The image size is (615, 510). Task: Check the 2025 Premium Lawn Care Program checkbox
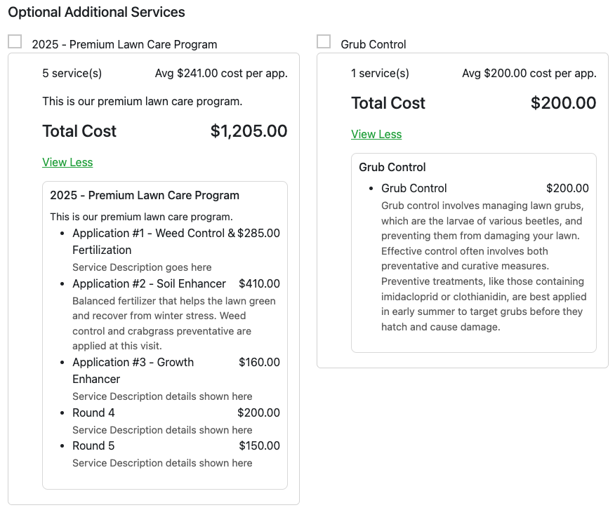point(15,42)
